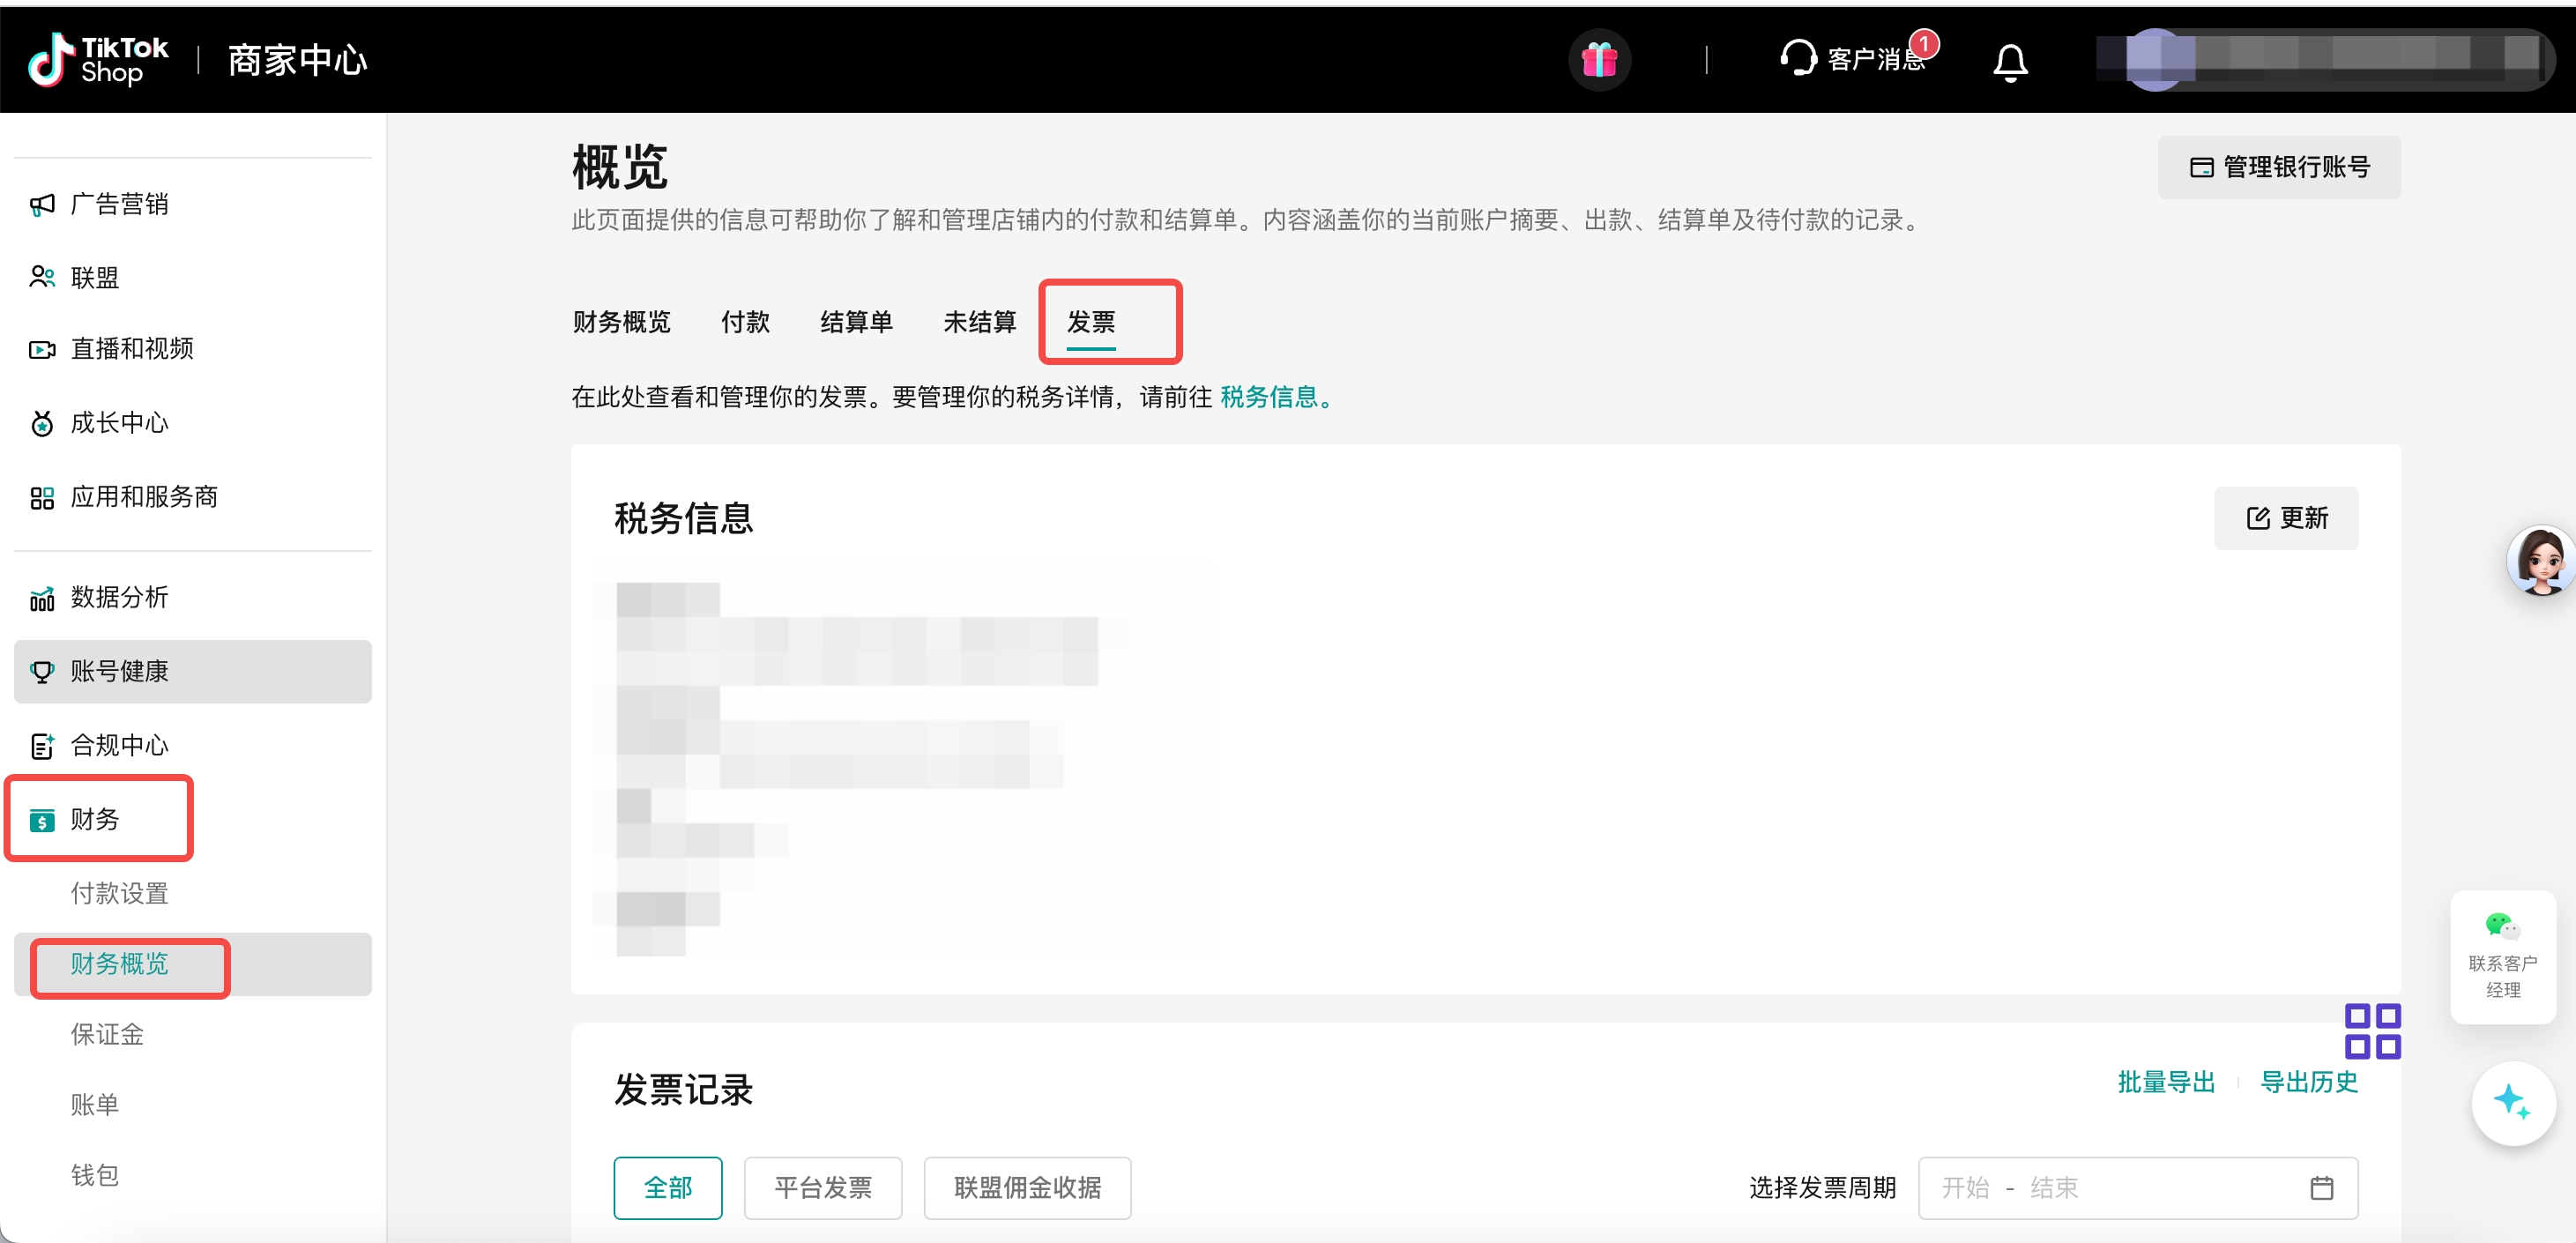Click WeChat contact customer manager icon
The width and height of the screenshot is (2576, 1243).
(x=2502, y=926)
